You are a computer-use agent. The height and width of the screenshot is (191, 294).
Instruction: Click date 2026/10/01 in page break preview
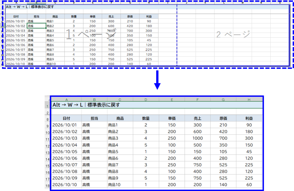[16, 21]
